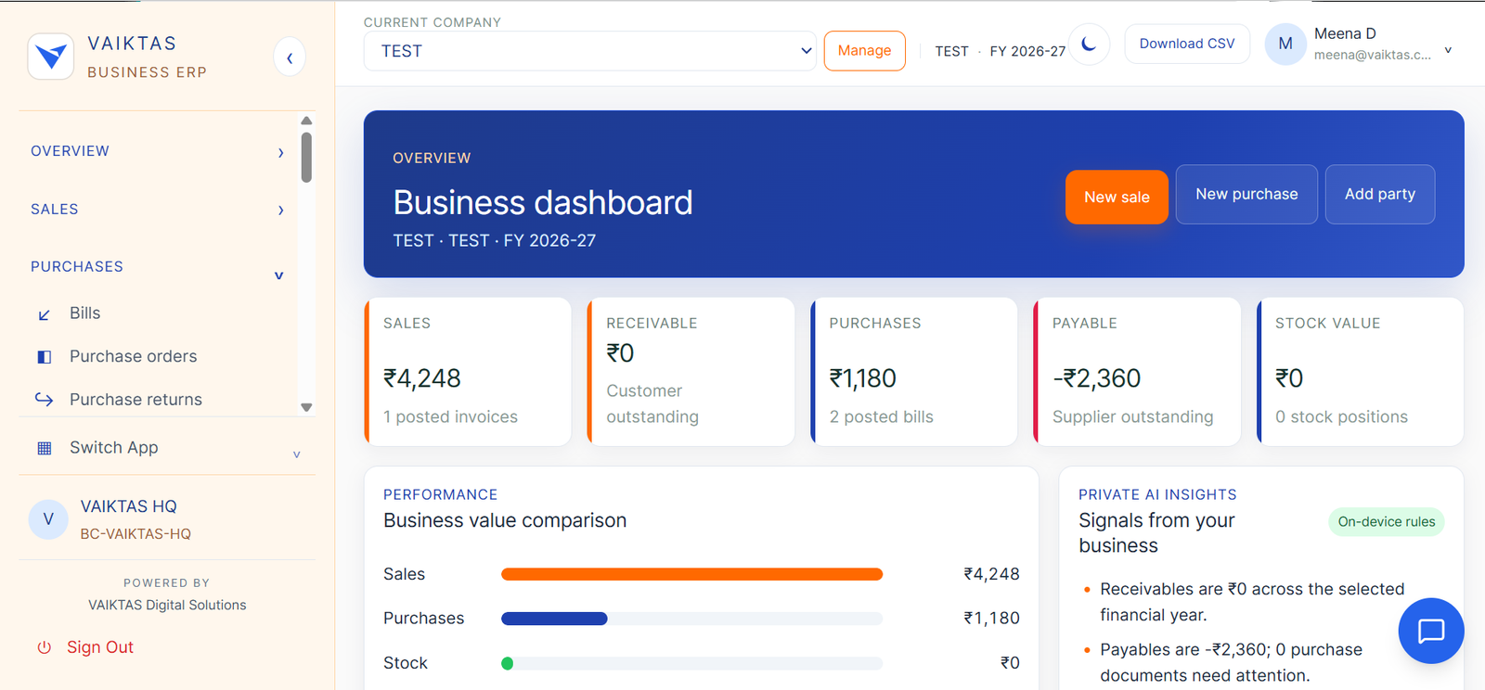Click VAIKTAS Digital Solutions text
The height and width of the screenshot is (690, 1485).
pyautogui.click(x=167, y=605)
